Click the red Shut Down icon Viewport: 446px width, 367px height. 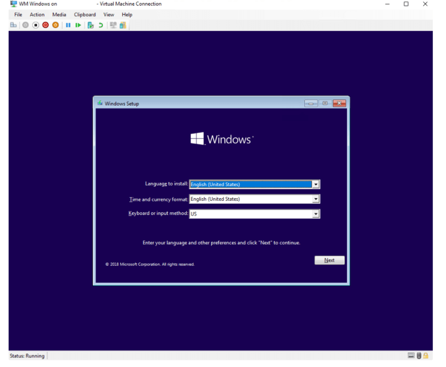[46, 25]
